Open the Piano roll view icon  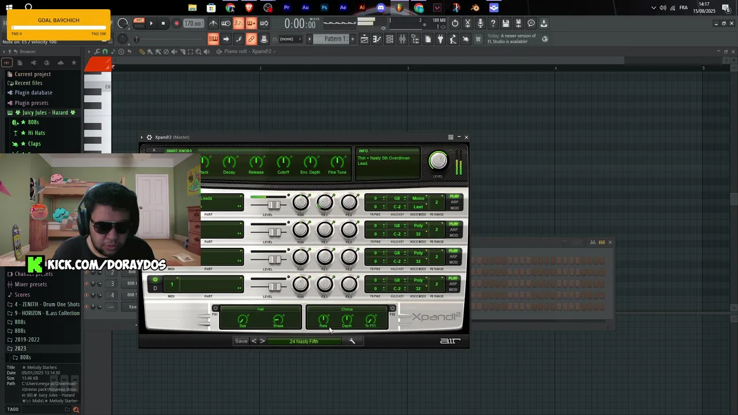(x=377, y=39)
